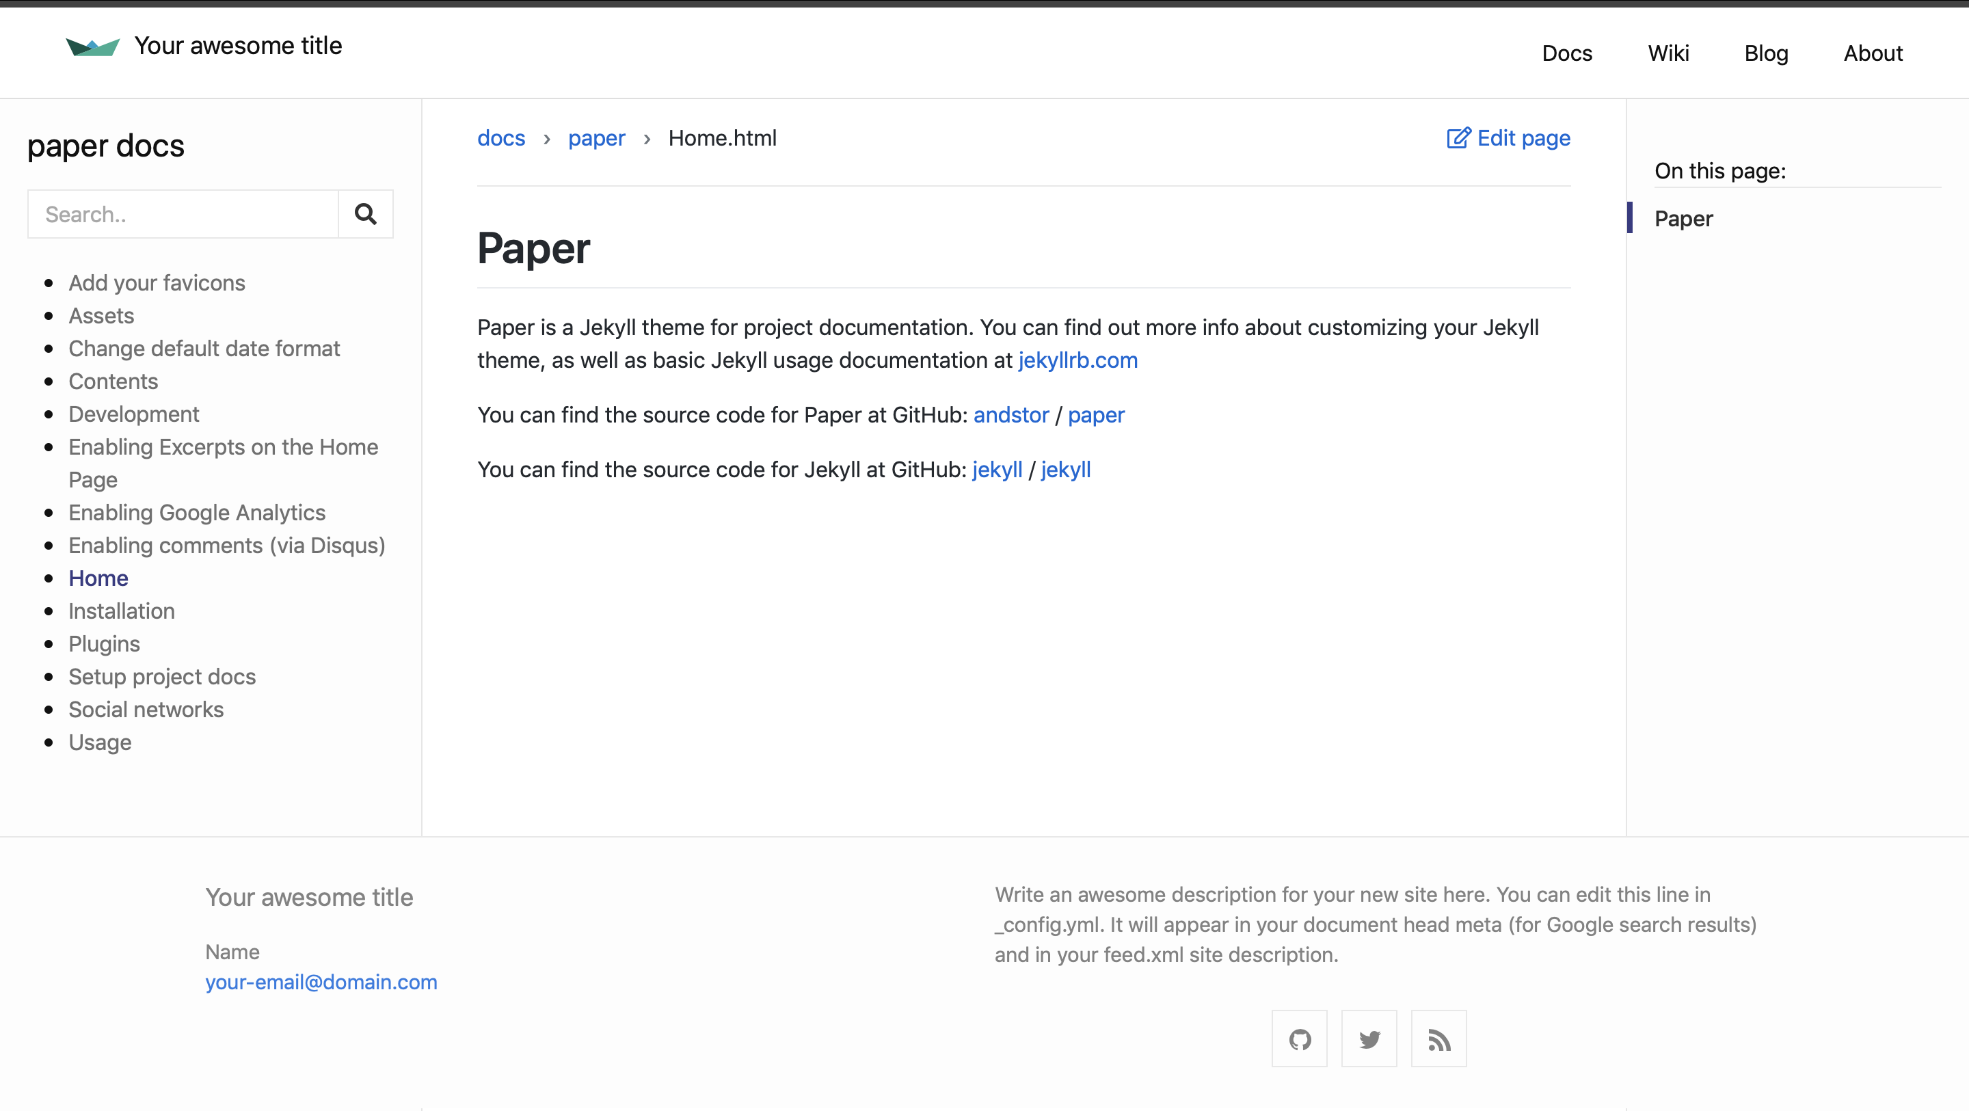The height and width of the screenshot is (1111, 1969).
Task: Click the Edit page pencil icon
Action: [x=1458, y=138]
